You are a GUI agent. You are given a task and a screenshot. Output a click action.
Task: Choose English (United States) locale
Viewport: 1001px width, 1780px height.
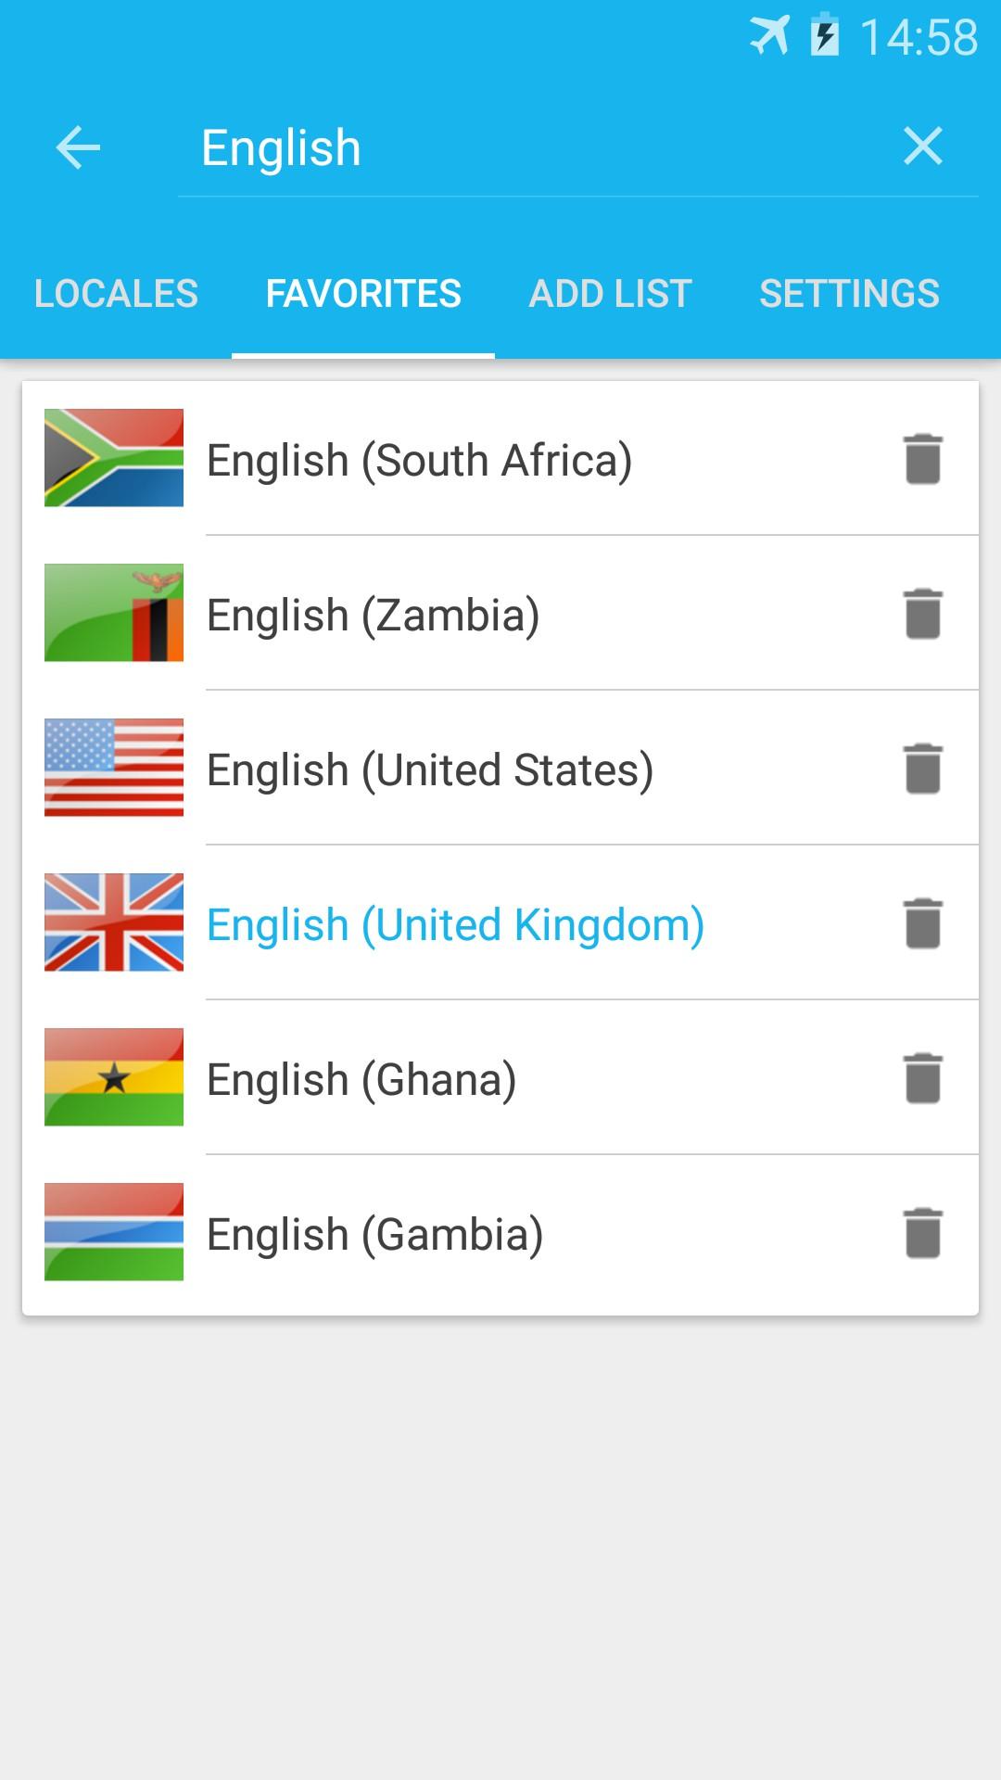(x=430, y=769)
